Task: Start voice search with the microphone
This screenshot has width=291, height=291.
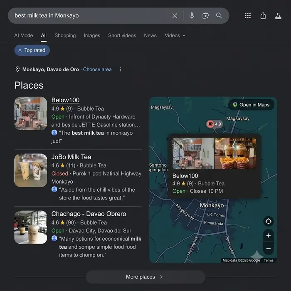Action: coord(192,16)
